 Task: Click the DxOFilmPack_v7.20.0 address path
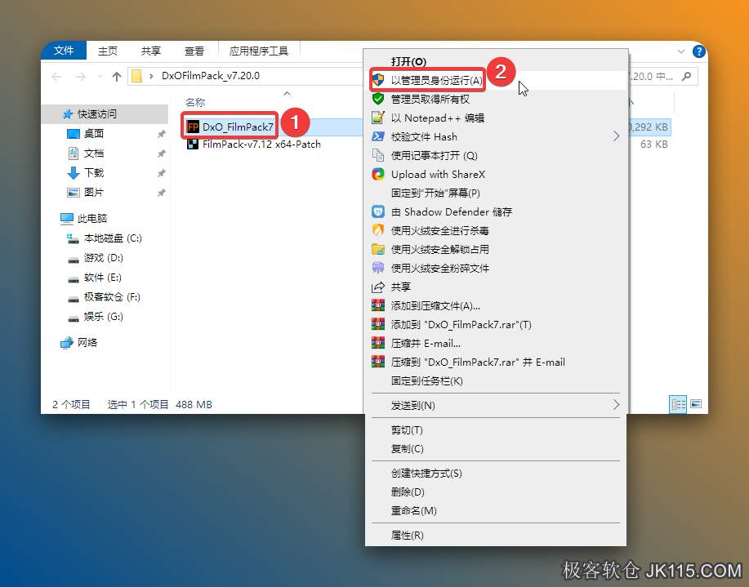[211, 75]
